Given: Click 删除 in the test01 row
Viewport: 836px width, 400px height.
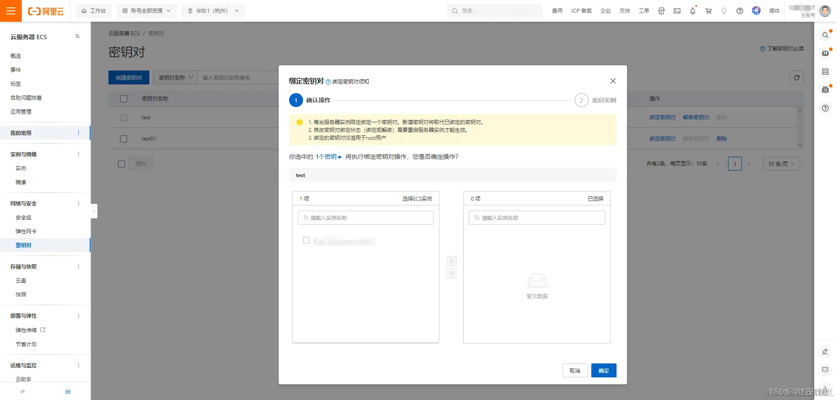Looking at the screenshot, I should pyautogui.click(x=721, y=139).
